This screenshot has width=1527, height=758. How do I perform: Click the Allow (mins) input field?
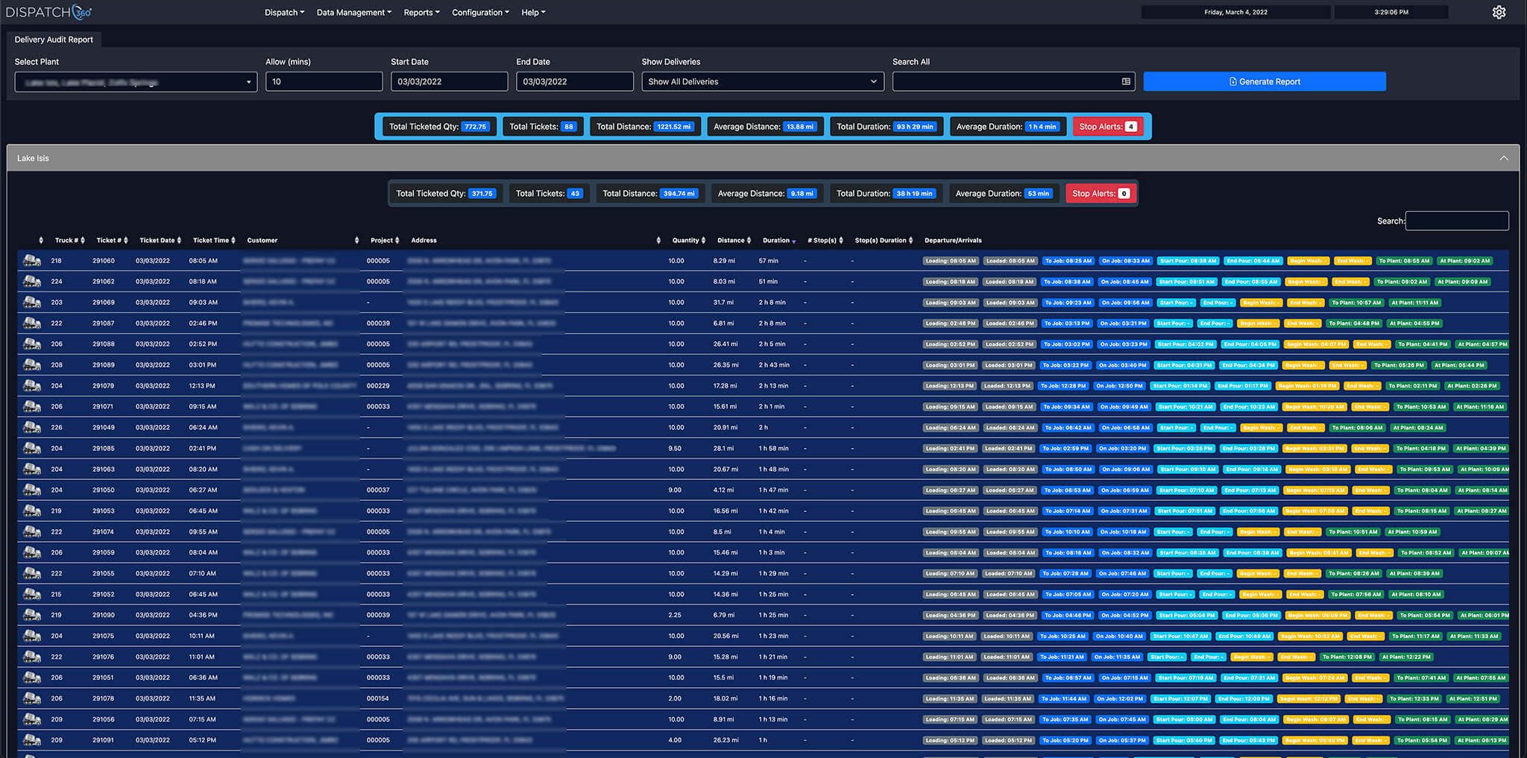coord(324,82)
